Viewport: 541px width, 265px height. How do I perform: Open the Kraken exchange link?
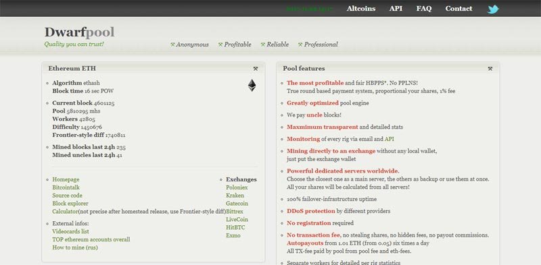(x=235, y=196)
